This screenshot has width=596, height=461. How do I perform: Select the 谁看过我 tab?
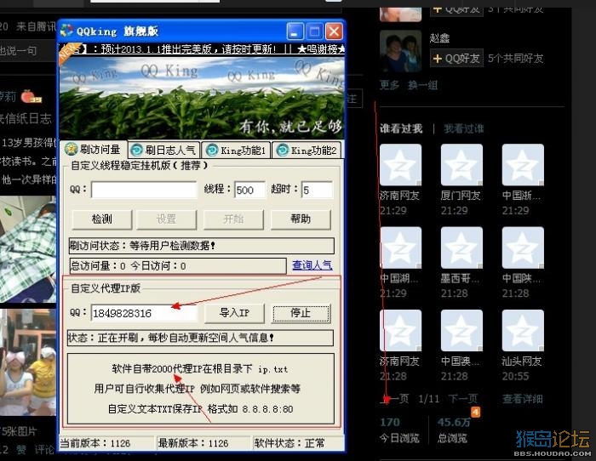(401, 128)
